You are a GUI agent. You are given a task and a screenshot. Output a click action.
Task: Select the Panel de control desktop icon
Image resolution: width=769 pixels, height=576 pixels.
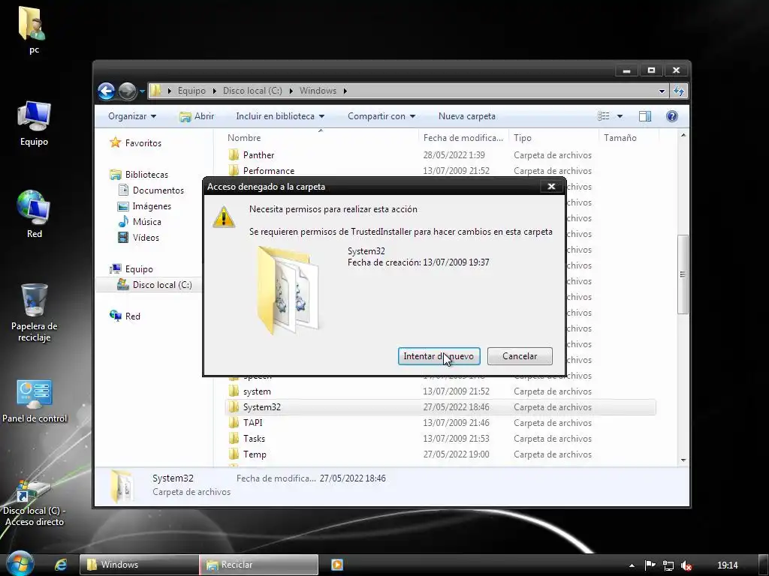(35, 400)
